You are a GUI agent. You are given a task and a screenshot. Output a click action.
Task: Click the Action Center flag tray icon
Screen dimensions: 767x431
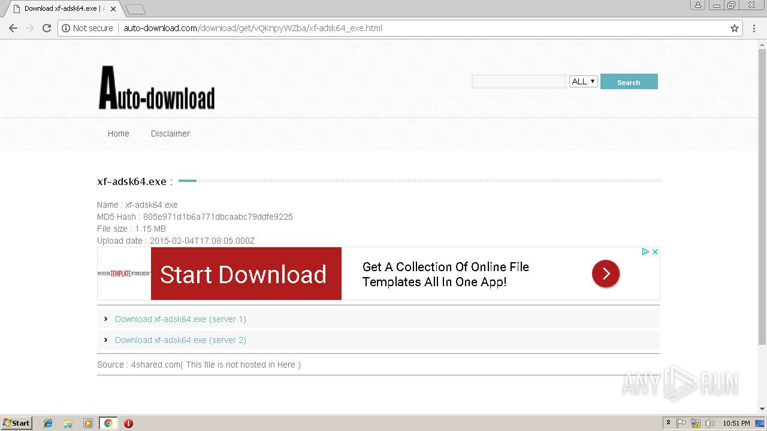pos(681,423)
